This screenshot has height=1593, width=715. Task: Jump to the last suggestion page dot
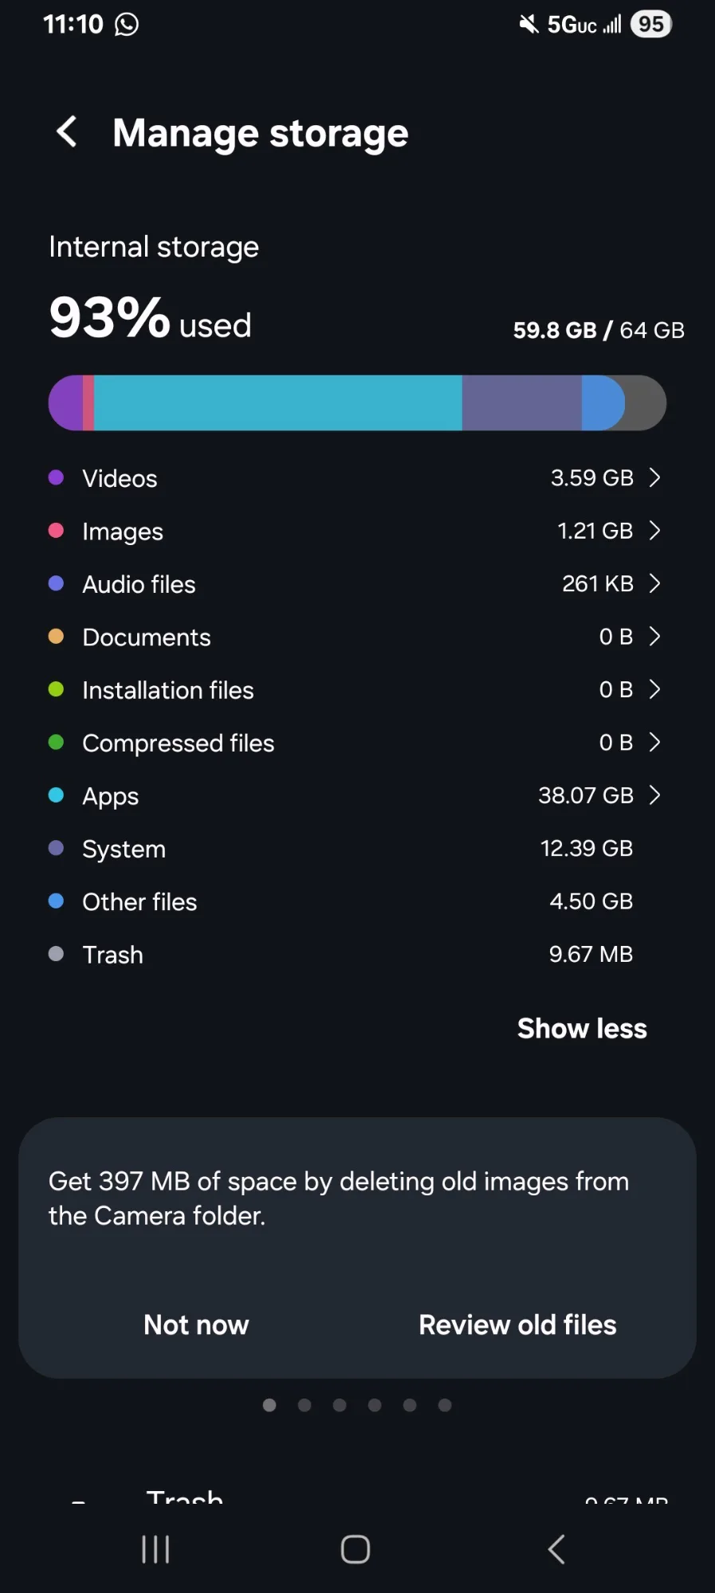[445, 1405]
